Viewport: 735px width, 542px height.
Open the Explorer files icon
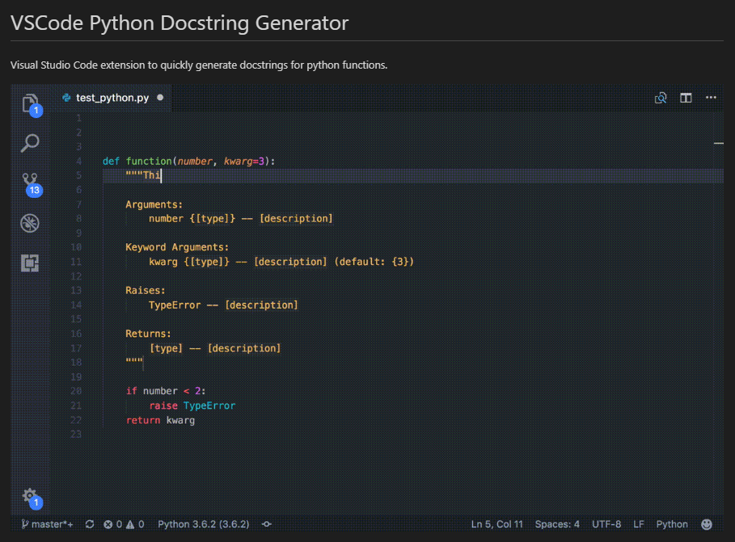(x=30, y=103)
